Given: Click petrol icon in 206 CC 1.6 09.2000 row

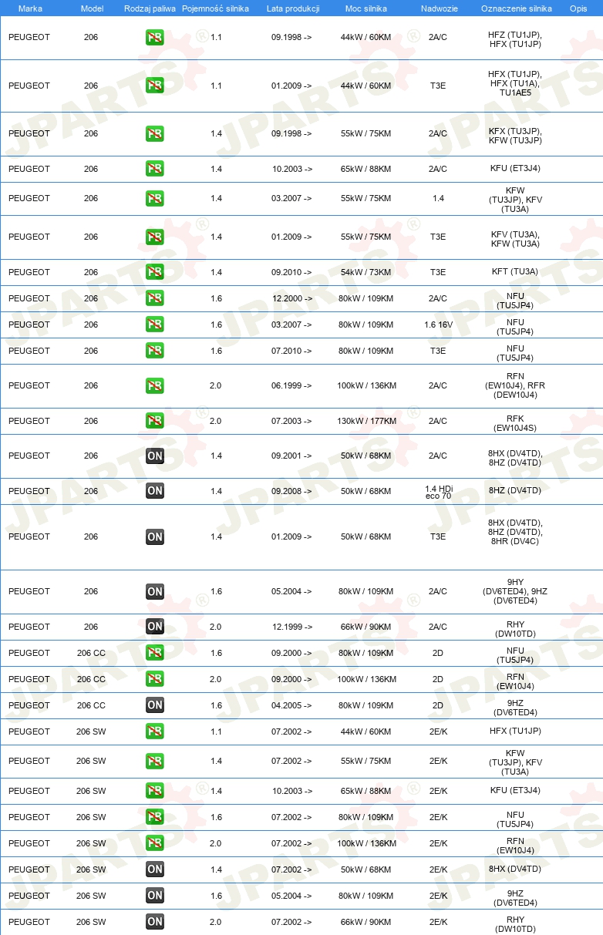Looking at the screenshot, I should pos(155,653).
